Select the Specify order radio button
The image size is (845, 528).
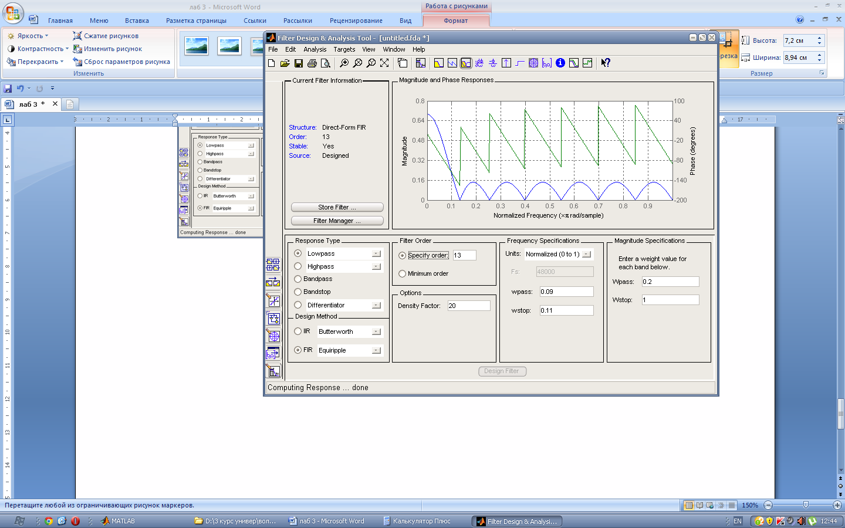[x=403, y=256]
